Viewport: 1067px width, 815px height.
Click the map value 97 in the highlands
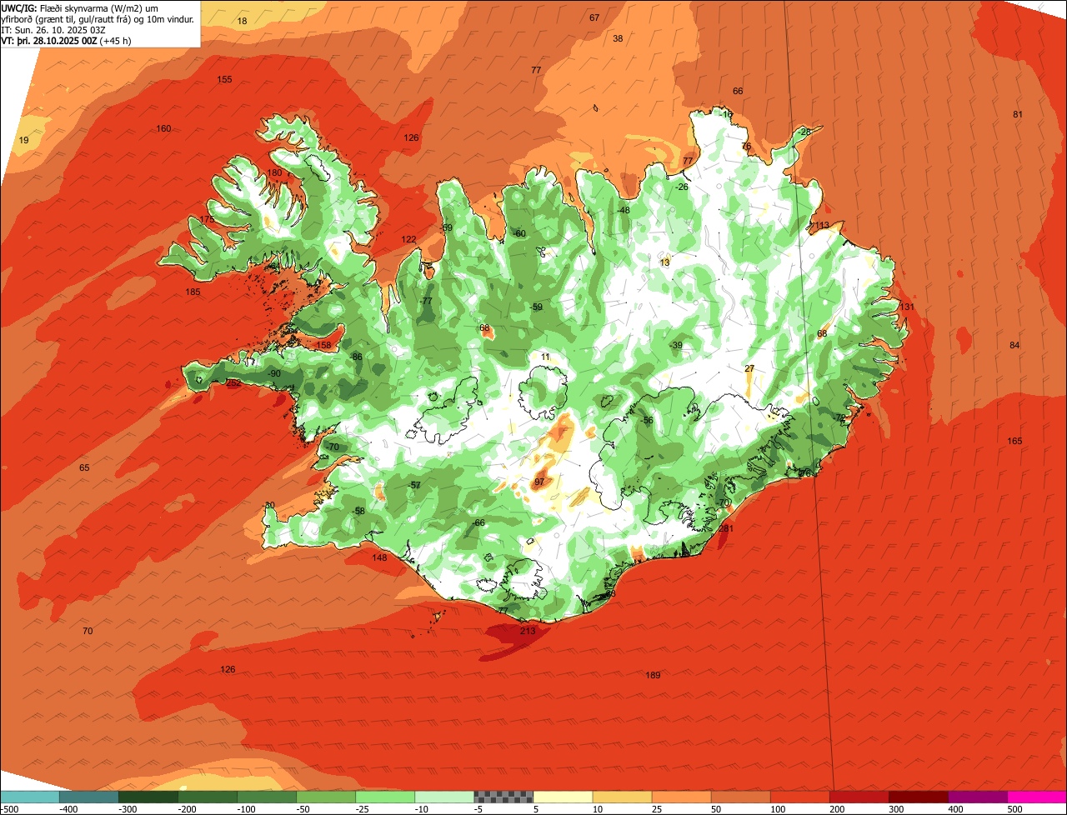coord(539,482)
